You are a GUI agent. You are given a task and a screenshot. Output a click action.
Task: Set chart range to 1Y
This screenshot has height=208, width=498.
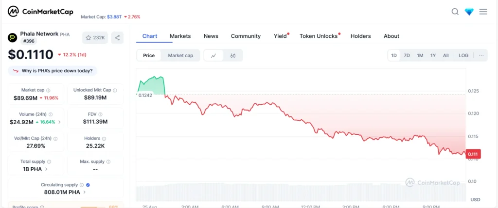[433, 55]
